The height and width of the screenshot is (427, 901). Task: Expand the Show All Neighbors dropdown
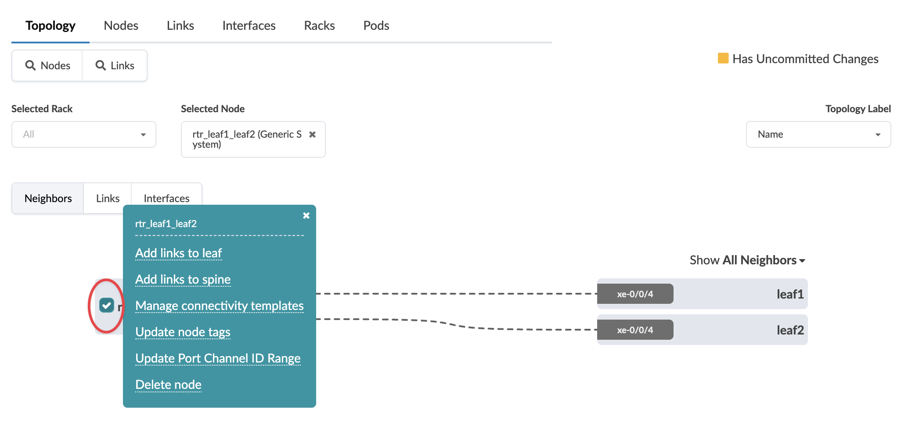[747, 260]
